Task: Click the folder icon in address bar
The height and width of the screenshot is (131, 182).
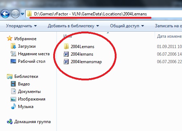Action: tap(29, 14)
